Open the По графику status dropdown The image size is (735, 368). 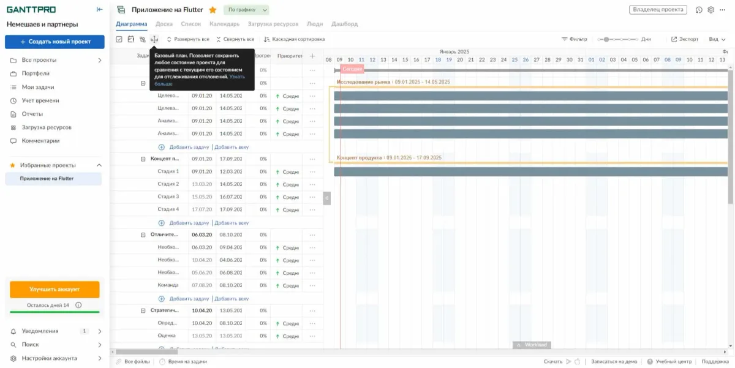coord(247,10)
